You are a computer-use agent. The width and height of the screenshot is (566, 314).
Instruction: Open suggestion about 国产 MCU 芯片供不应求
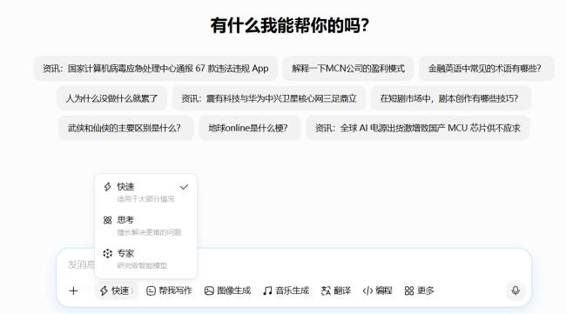[x=418, y=128]
